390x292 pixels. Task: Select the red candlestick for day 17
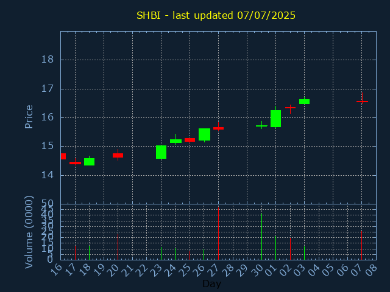[75, 163]
